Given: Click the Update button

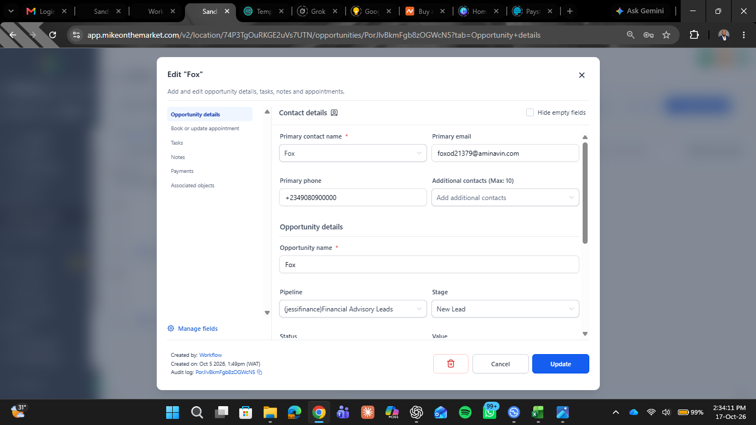Looking at the screenshot, I should [560, 363].
